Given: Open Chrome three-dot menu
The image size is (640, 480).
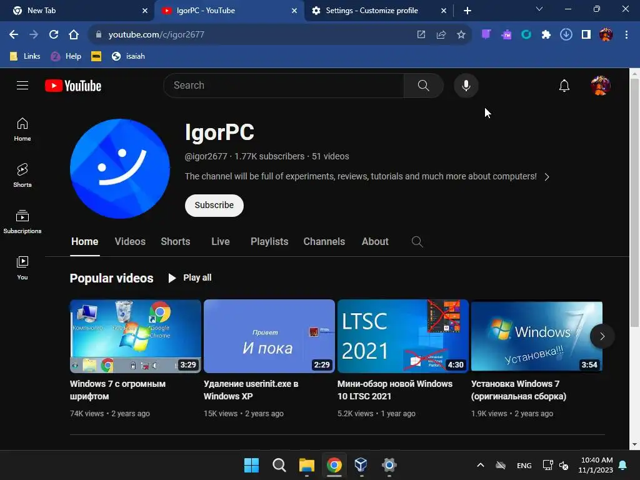Looking at the screenshot, I should [x=626, y=35].
